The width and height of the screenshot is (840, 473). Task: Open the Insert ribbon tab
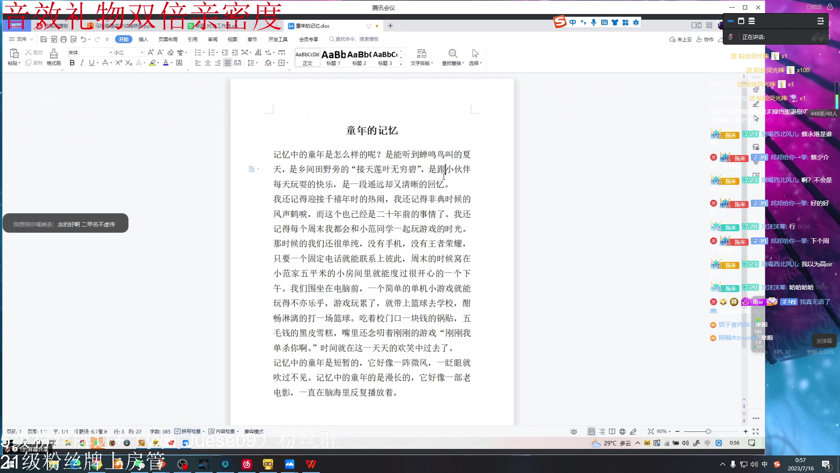click(x=143, y=39)
